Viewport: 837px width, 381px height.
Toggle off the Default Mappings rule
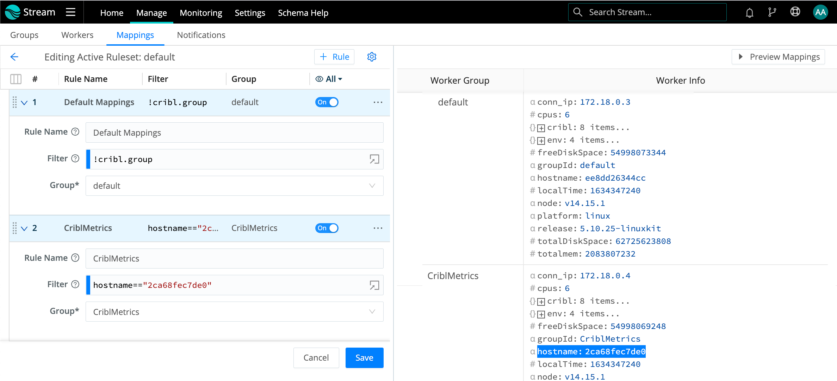pos(327,102)
